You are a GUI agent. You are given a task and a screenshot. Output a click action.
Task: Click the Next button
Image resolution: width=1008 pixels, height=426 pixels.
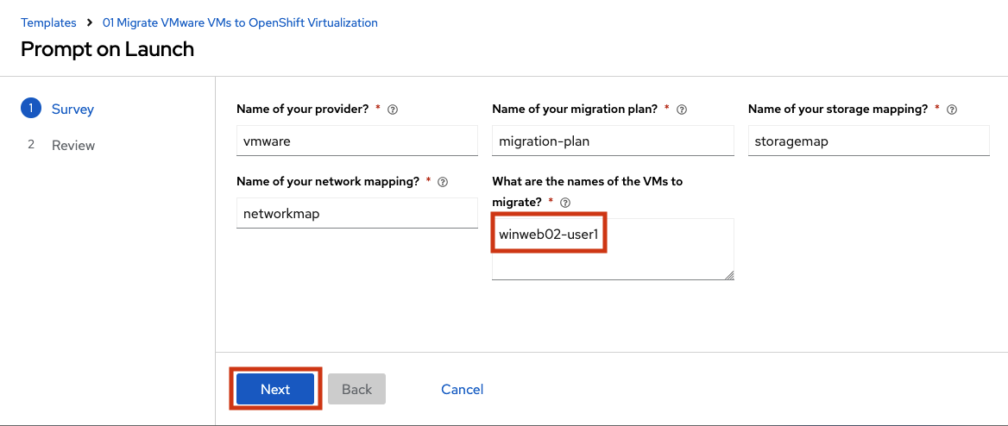click(275, 389)
